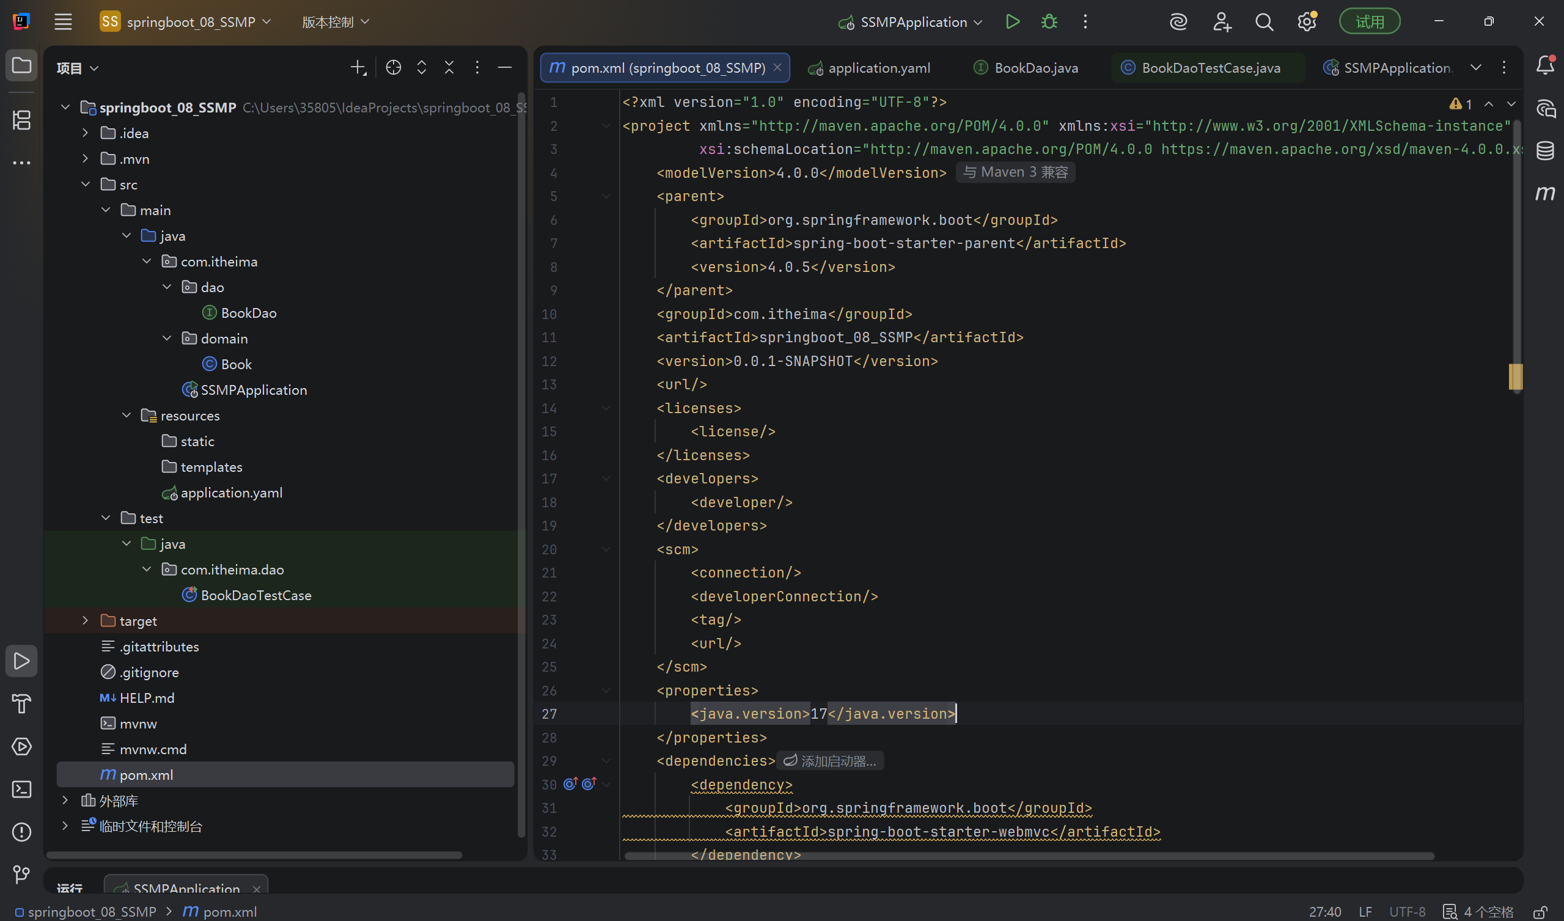Open the Database tool window icon

tap(1545, 150)
